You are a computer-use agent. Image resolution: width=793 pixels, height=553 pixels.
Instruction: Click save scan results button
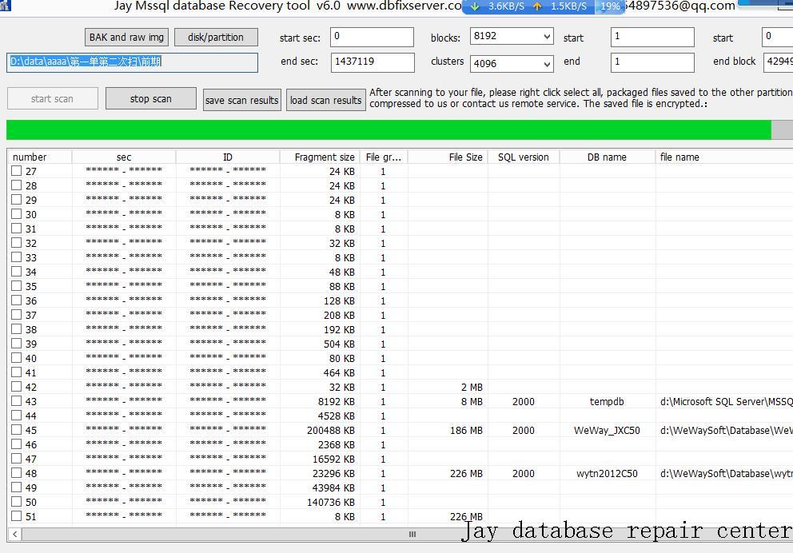[241, 100]
